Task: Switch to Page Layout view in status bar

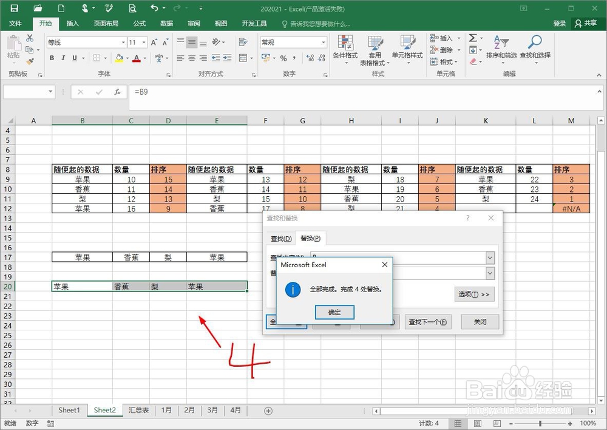Action: [x=477, y=423]
